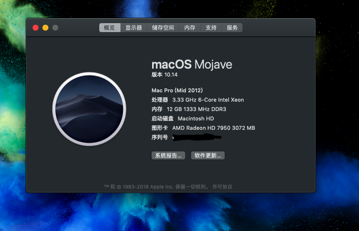Close the About This Mac window
Viewport: 359px width, 231px height.
point(36,28)
